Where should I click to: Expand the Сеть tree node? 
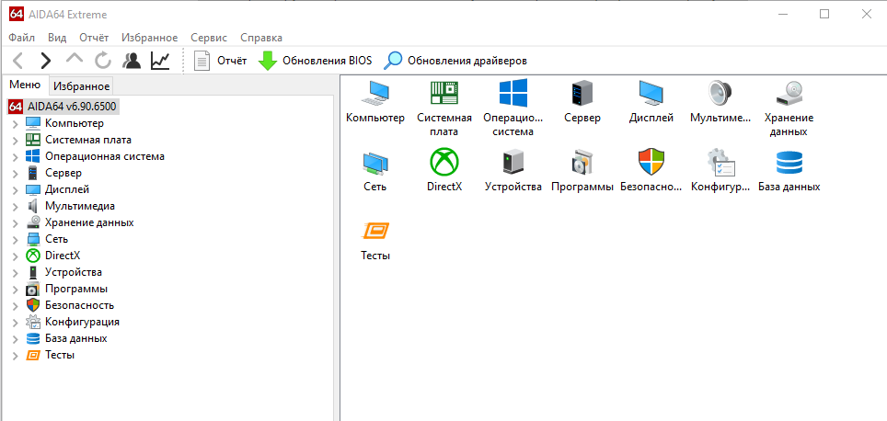(16, 240)
